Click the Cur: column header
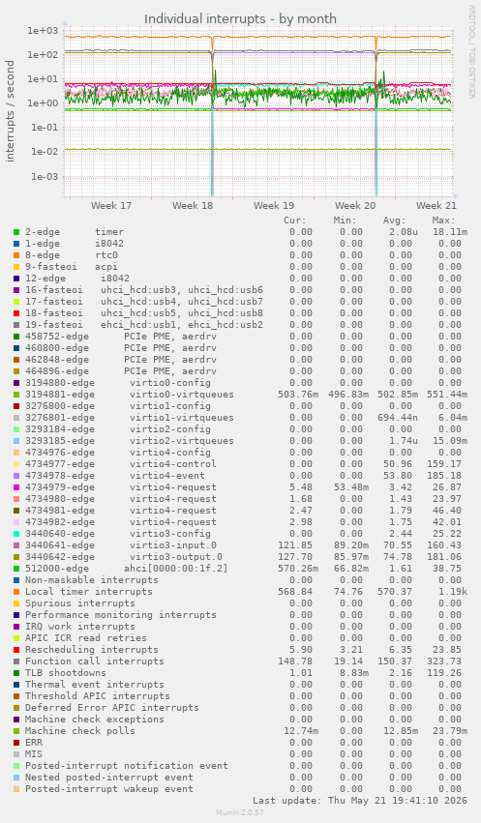This screenshot has width=481, height=823. tap(294, 220)
